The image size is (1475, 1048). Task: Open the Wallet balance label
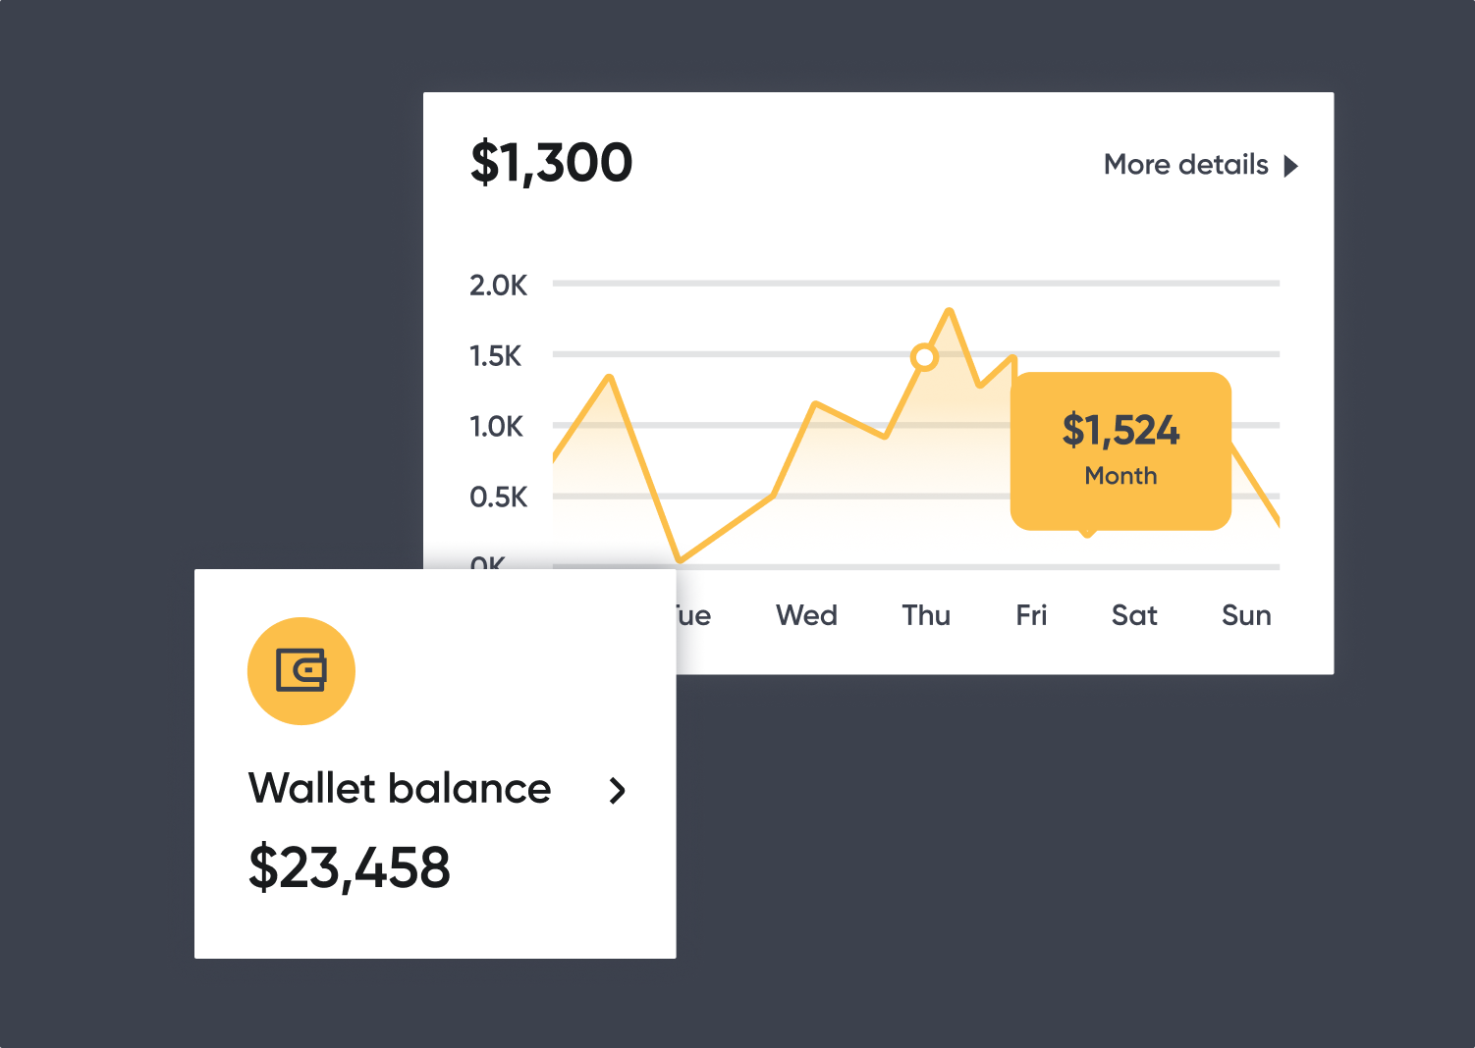point(400,789)
